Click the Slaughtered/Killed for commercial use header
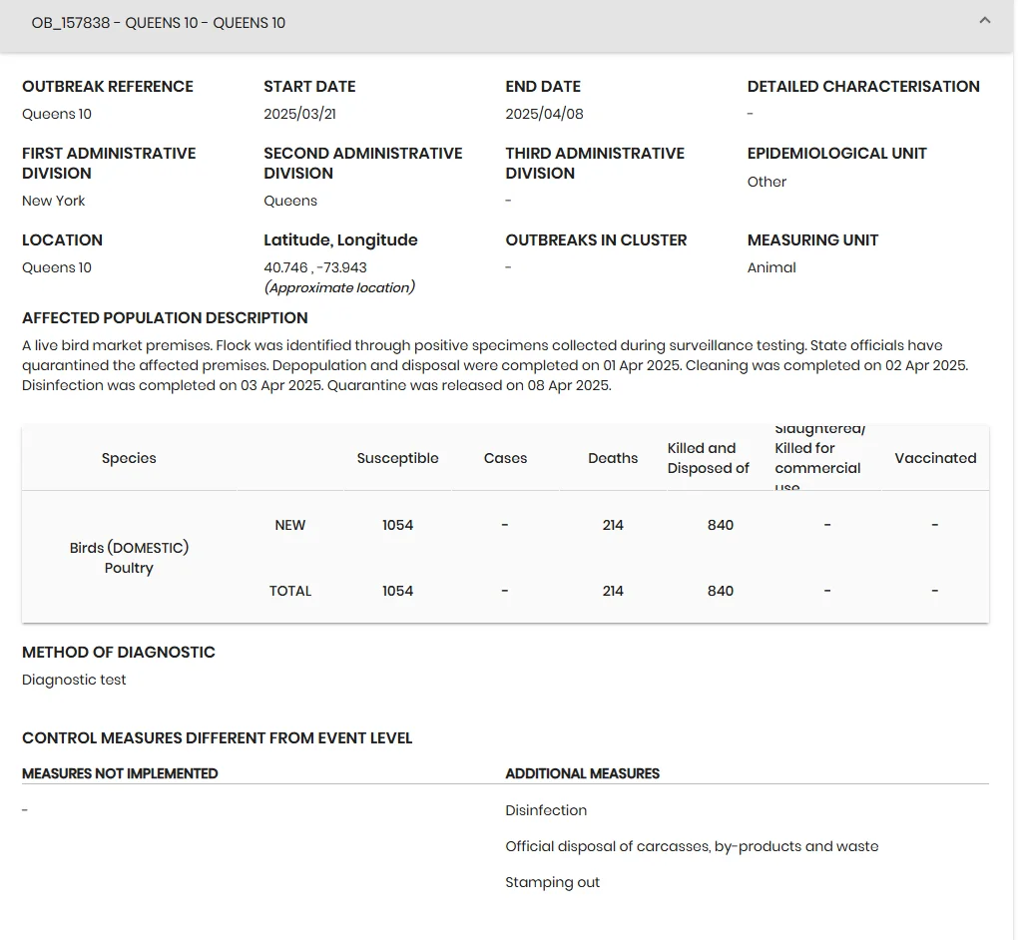This screenshot has width=1024, height=940. pos(819,458)
